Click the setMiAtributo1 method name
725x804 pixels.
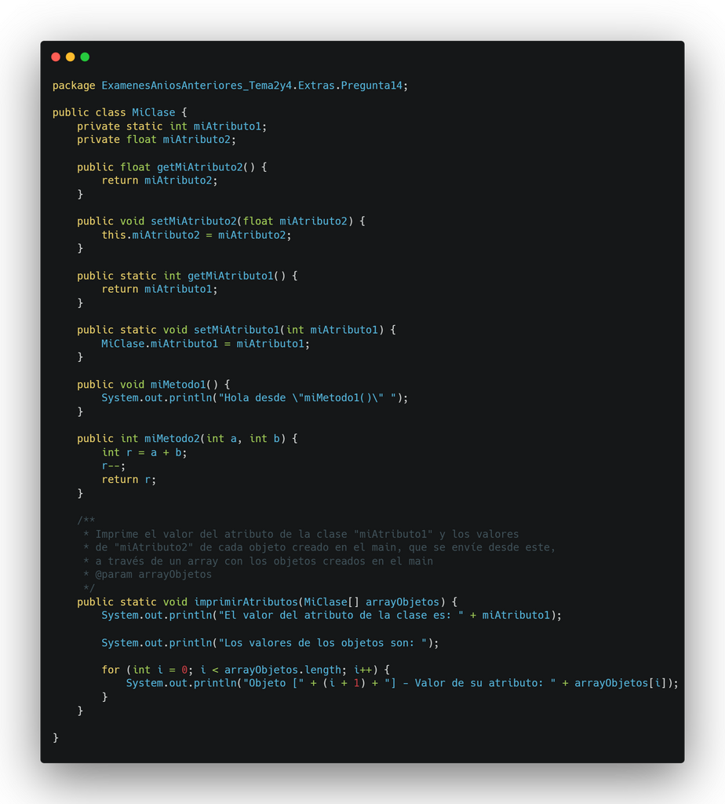pos(236,330)
